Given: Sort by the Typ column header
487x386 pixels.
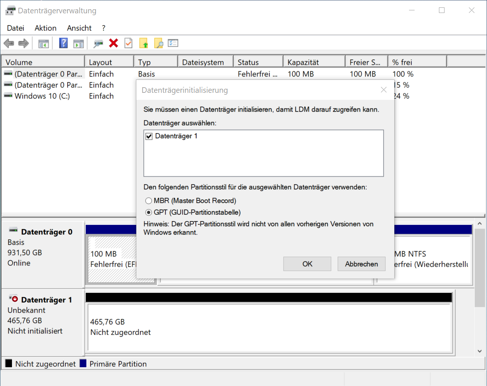Looking at the screenshot, I should [156, 62].
